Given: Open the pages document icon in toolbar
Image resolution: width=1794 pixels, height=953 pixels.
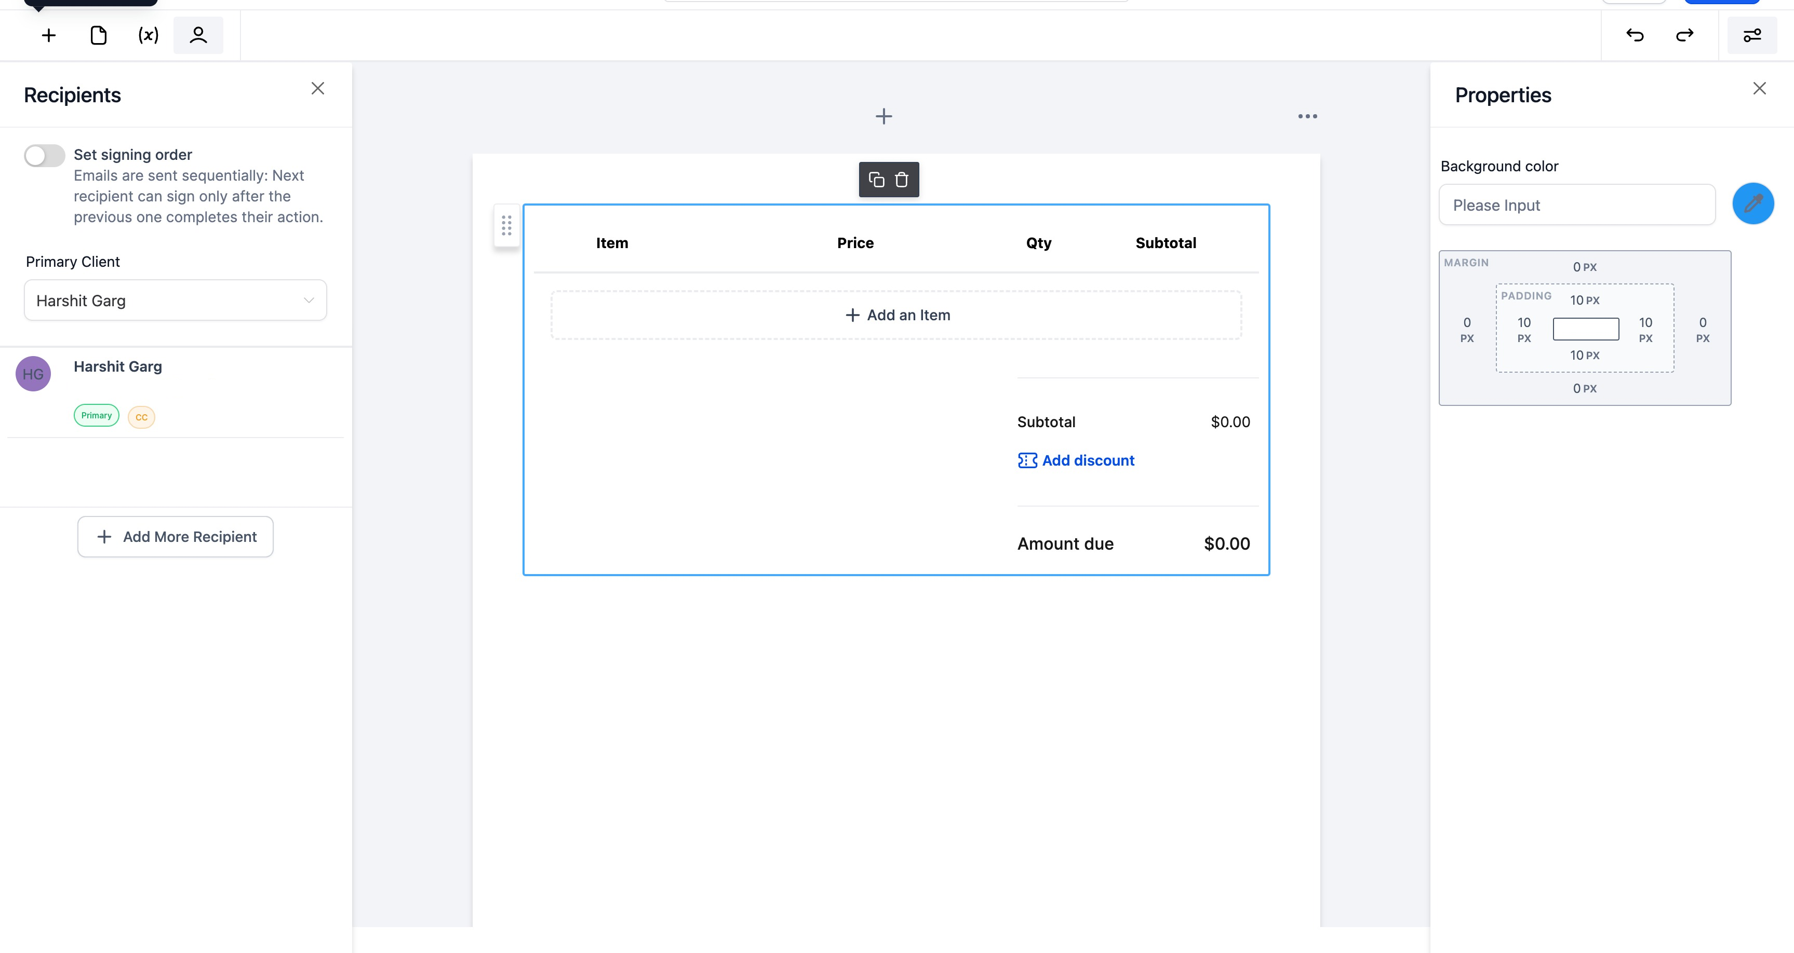Looking at the screenshot, I should coord(98,35).
